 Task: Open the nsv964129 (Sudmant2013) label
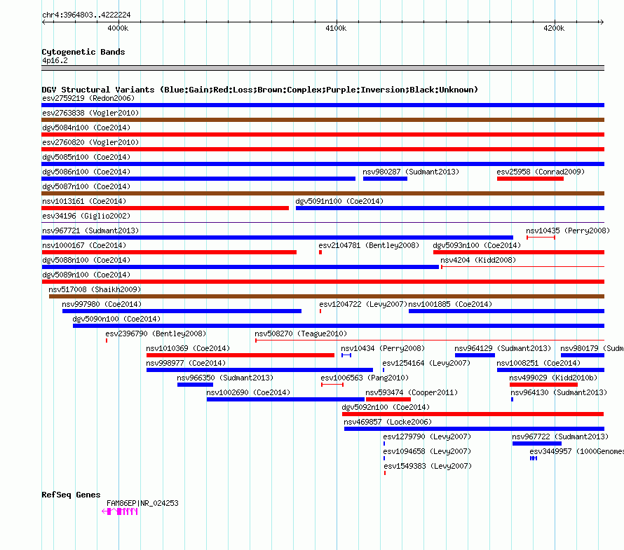click(503, 348)
